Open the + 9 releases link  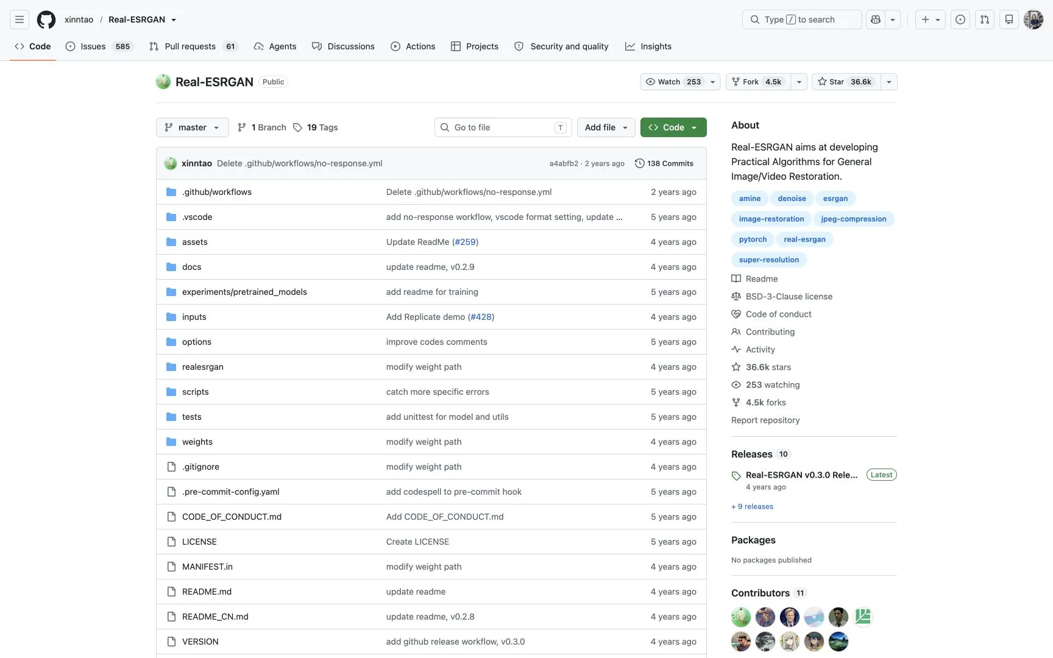pyautogui.click(x=752, y=506)
